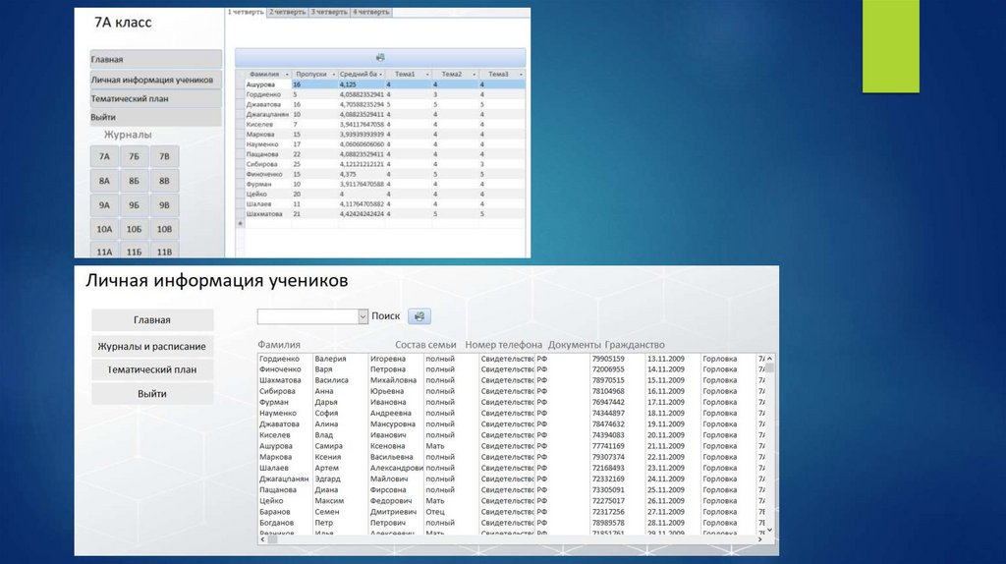Screen dimensions: 1006x564
Task: Open the 7А journal button
Action: [104, 156]
